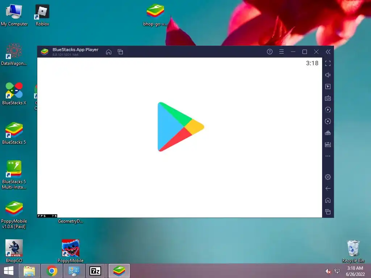Open the Windows Start menu
This screenshot has height=278, width=371.
pyautogui.click(x=9, y=271)
